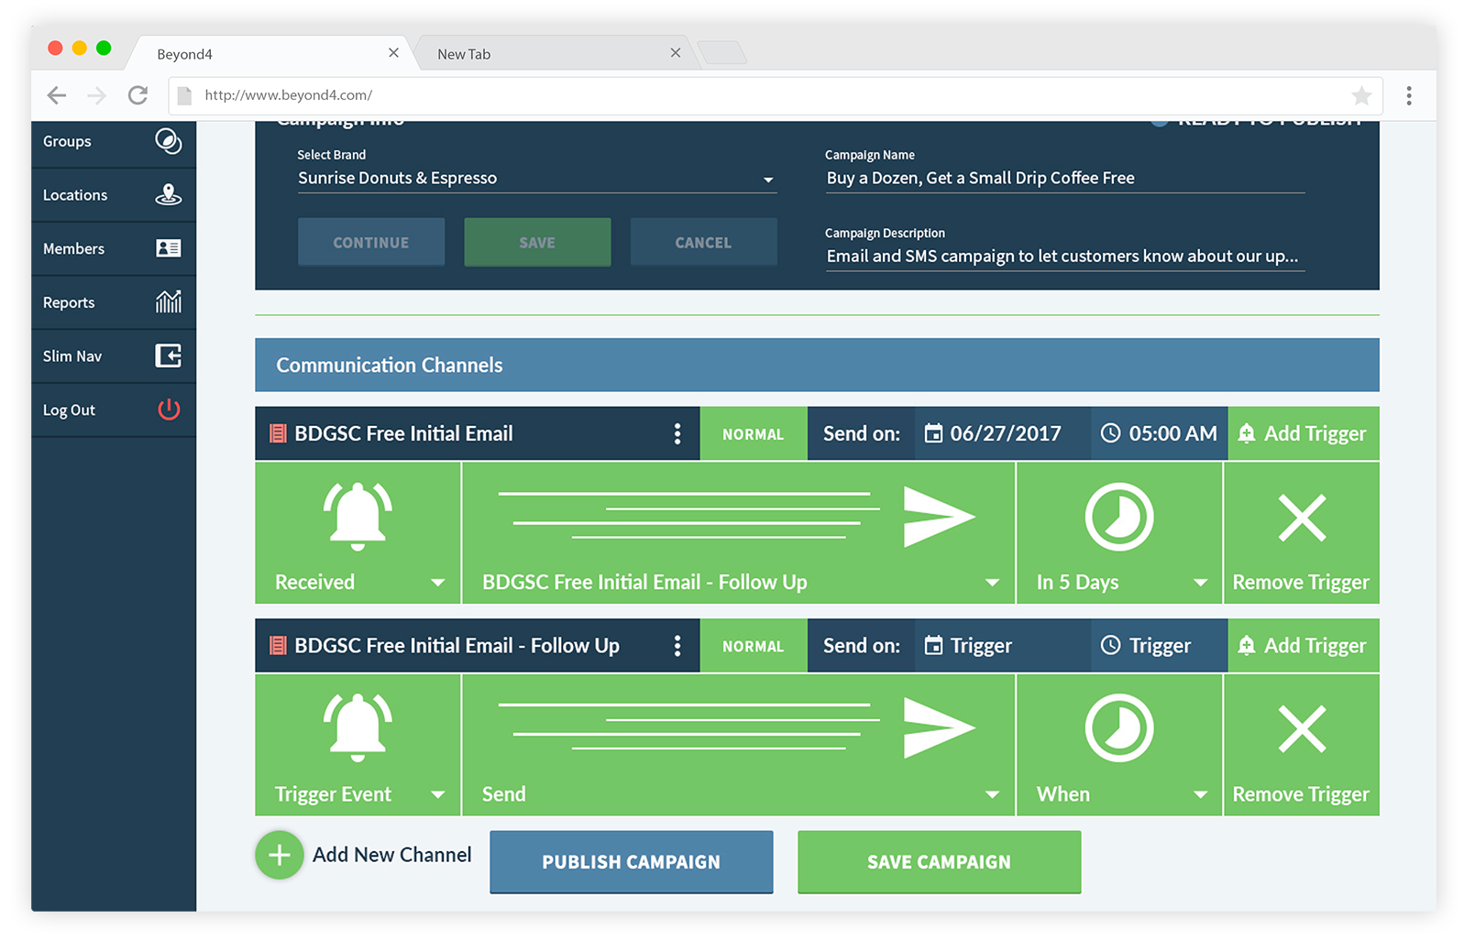This screenshot has width=1475, height=940.
Task: Toggle NORMAL mode on first email channel
Action: [x=753, y=434]
